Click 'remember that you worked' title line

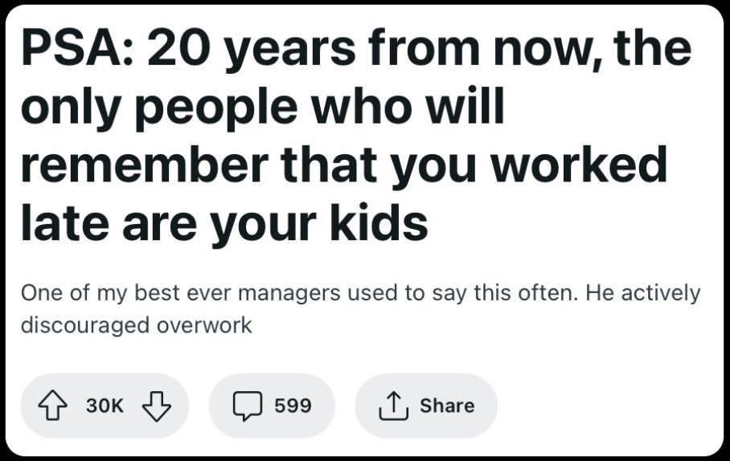pyautogui.click(x=344, y=165)
